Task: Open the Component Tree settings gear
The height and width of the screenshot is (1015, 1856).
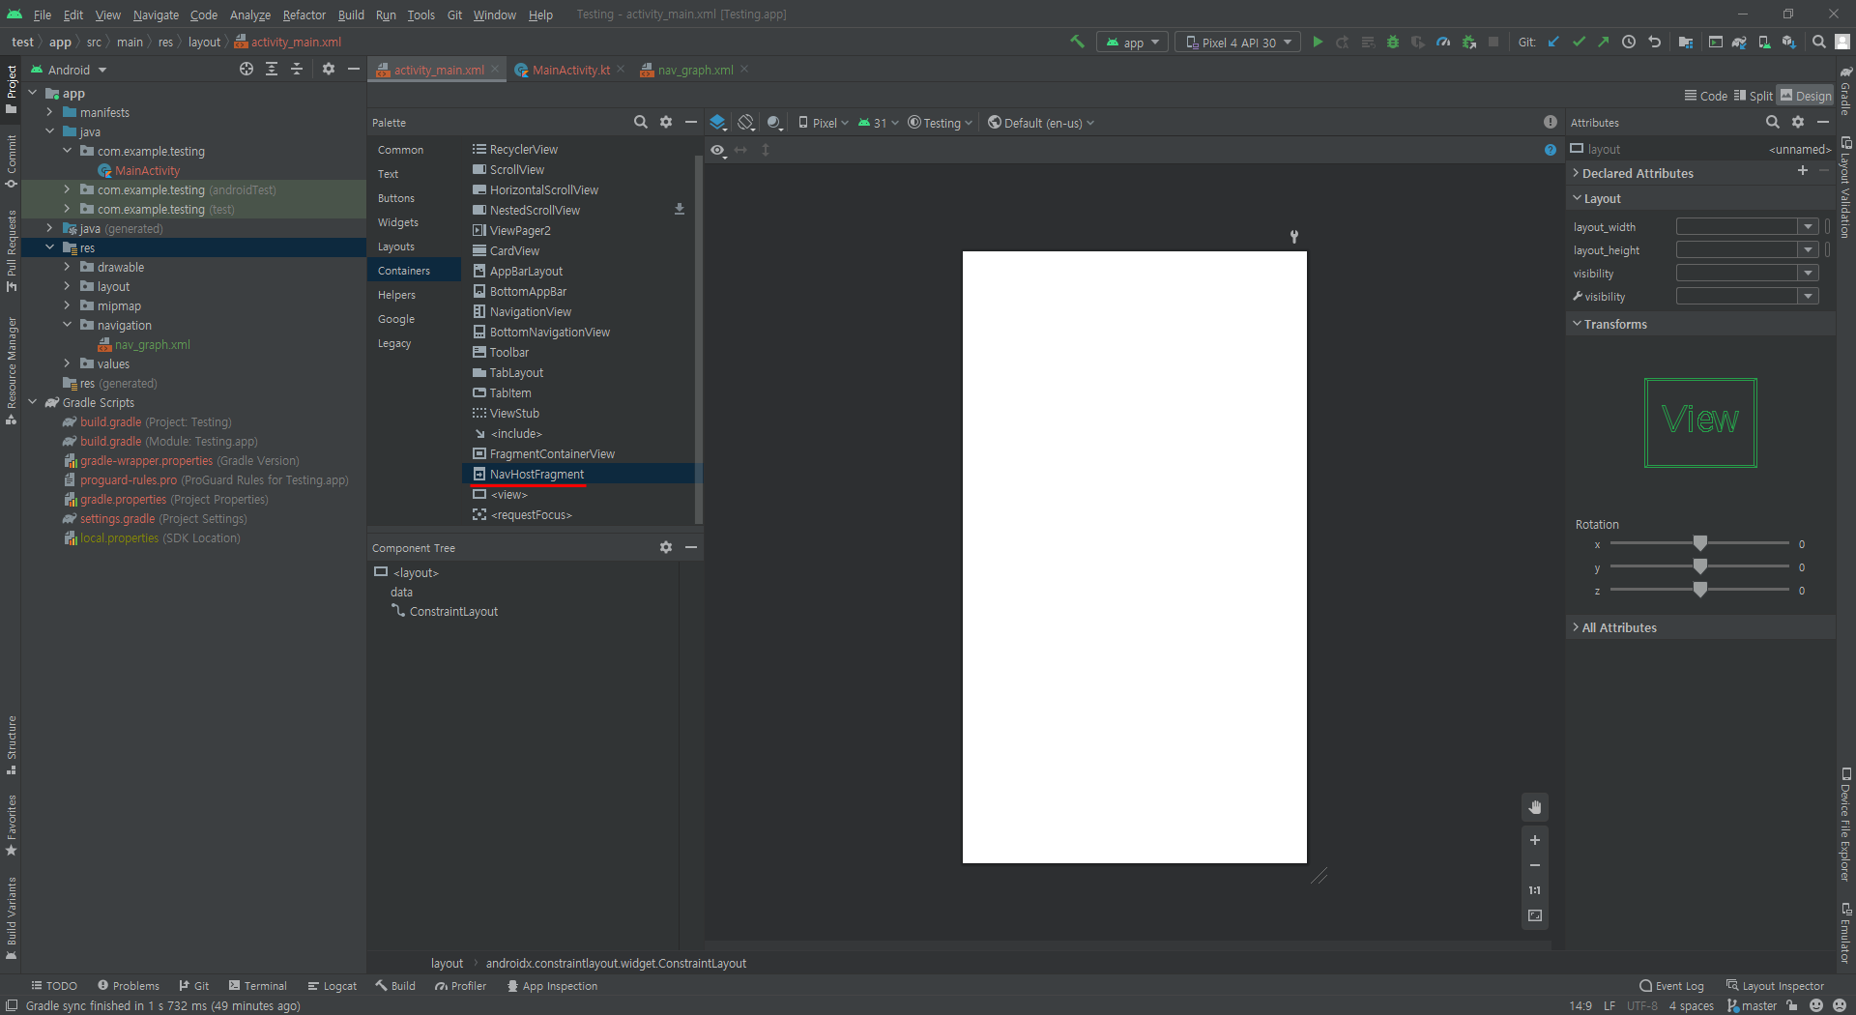Action: (x=666, y=547)
